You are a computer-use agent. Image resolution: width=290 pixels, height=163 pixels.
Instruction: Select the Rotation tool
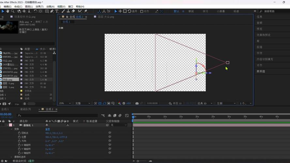pyautogui.click(x=35, y=11)
